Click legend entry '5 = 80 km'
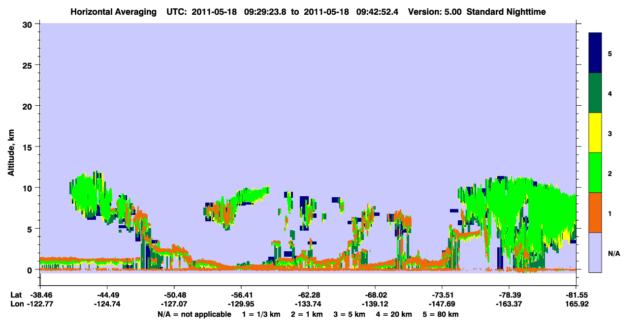This screenshot has height=328, width=640. tap(441, 314)
